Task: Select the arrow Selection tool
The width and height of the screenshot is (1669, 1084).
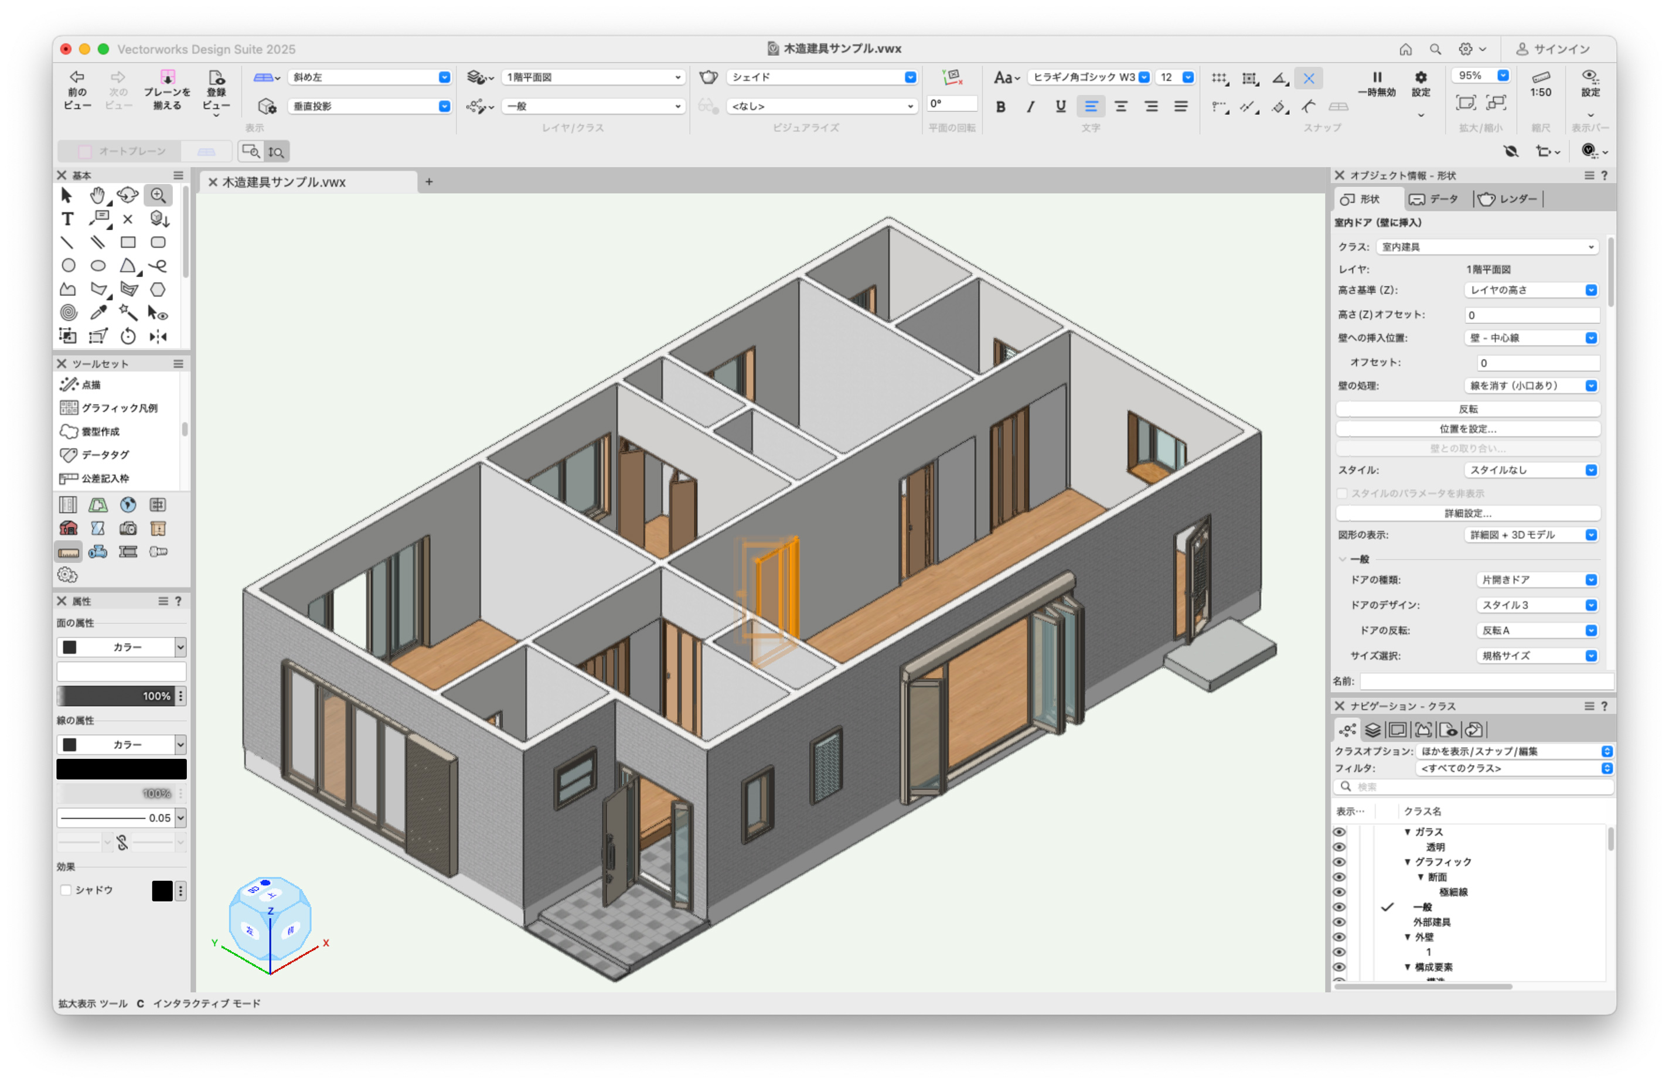Action: point(67,196)
